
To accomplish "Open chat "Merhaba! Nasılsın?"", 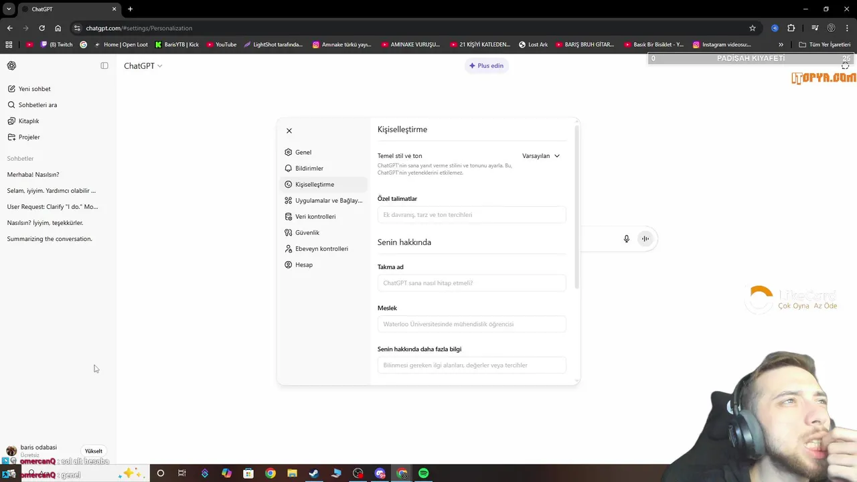I will click(58, 175).
